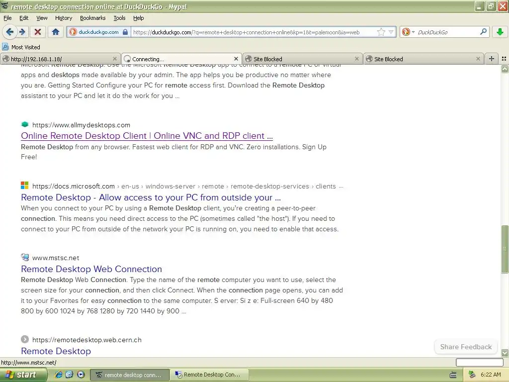Viewport: 509px width, 382px height.
Task: Open the Most Visited bookmarks folder
Action: pos(21,47)
